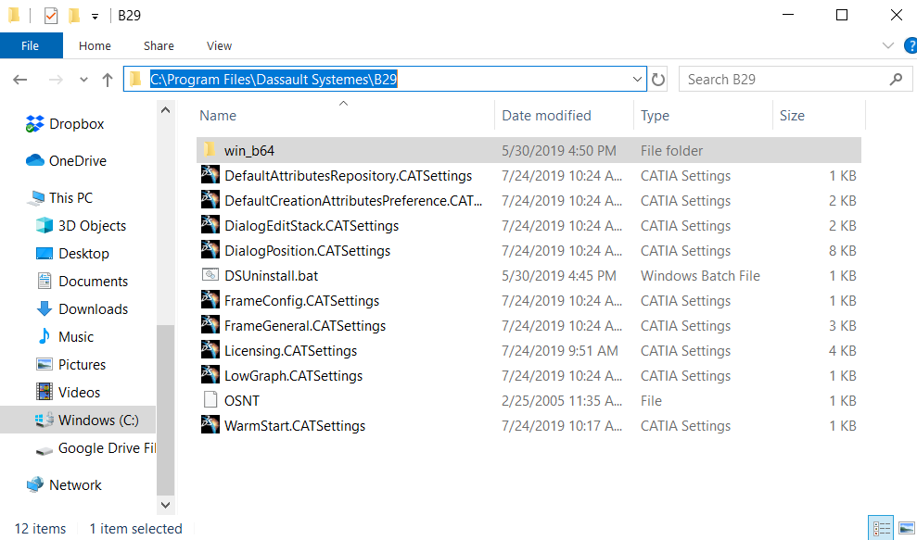Screen dimensions: 917x540
Task: Open the Music note icon
Action: click(x=45, y=336)
